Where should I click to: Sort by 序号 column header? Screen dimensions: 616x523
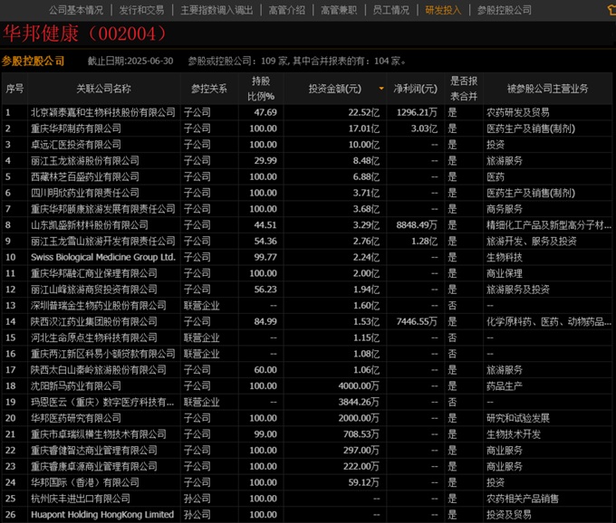tap(14, 89)
